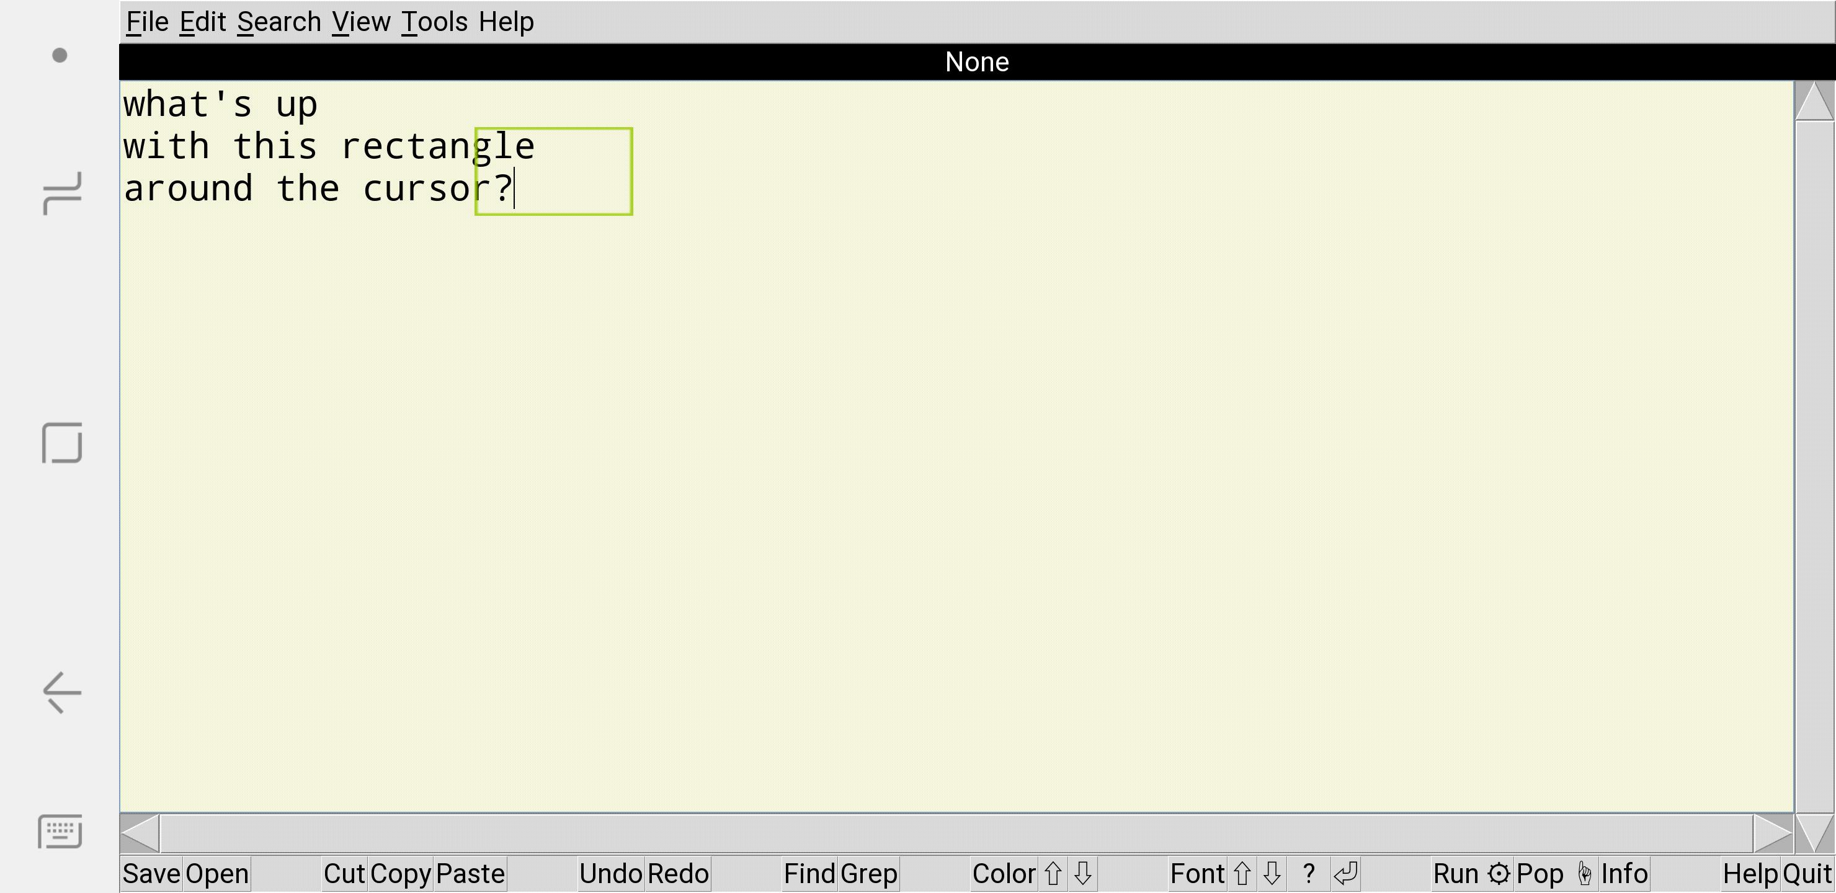Open the Color chooser button
Image resolution: width=1836 pixels, height=893 pixels.
pyautogui.click(x=1004, y=874)
